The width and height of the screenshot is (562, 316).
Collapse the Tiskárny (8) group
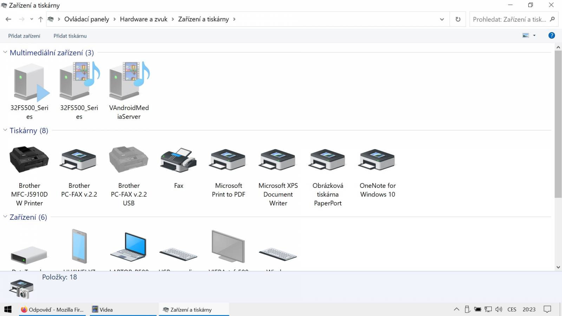(5, 130)
